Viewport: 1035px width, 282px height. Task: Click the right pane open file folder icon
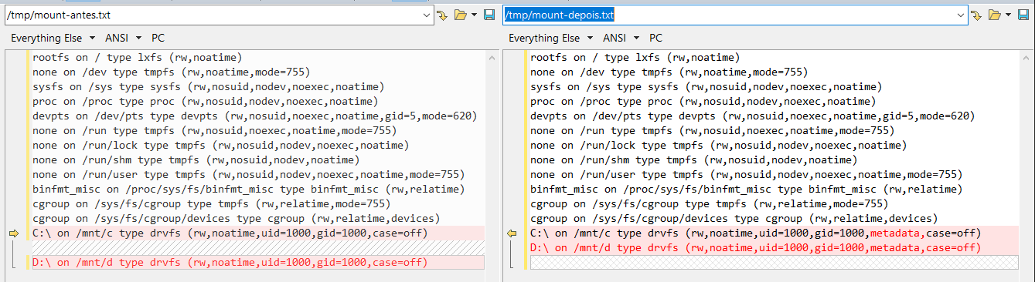(996, 15)
